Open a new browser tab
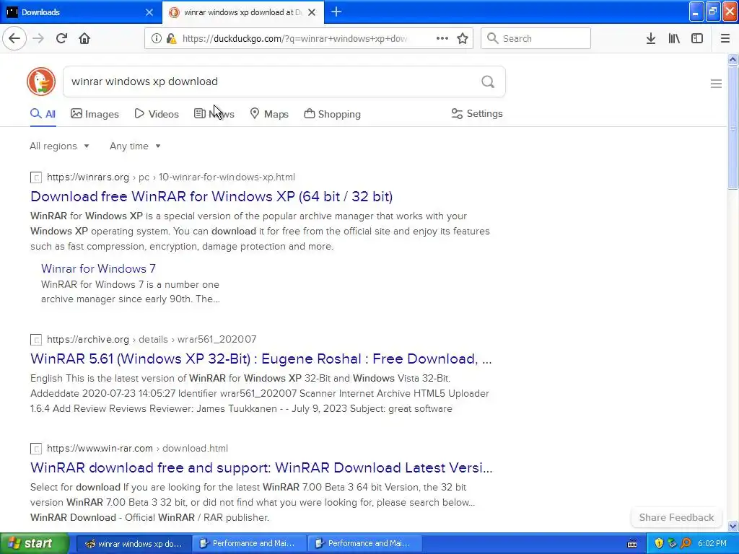 point(336,12)
